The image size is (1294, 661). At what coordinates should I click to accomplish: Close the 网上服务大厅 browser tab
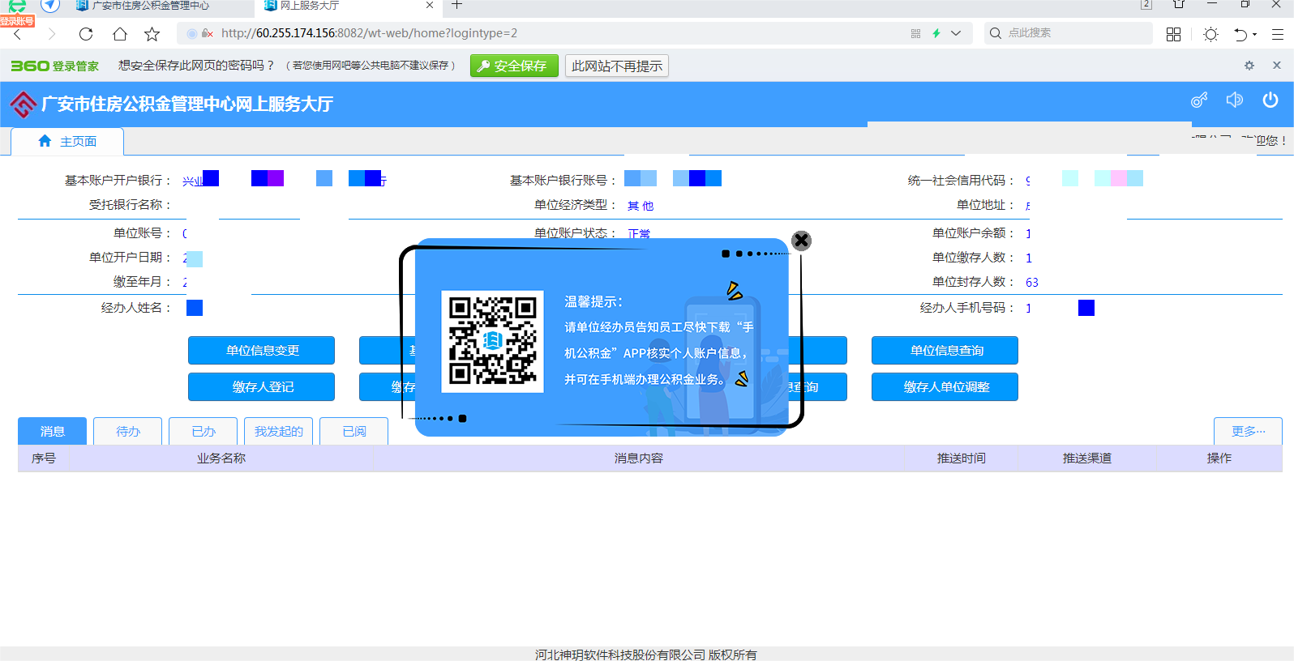pyautogui.click(x=430, y=5)
